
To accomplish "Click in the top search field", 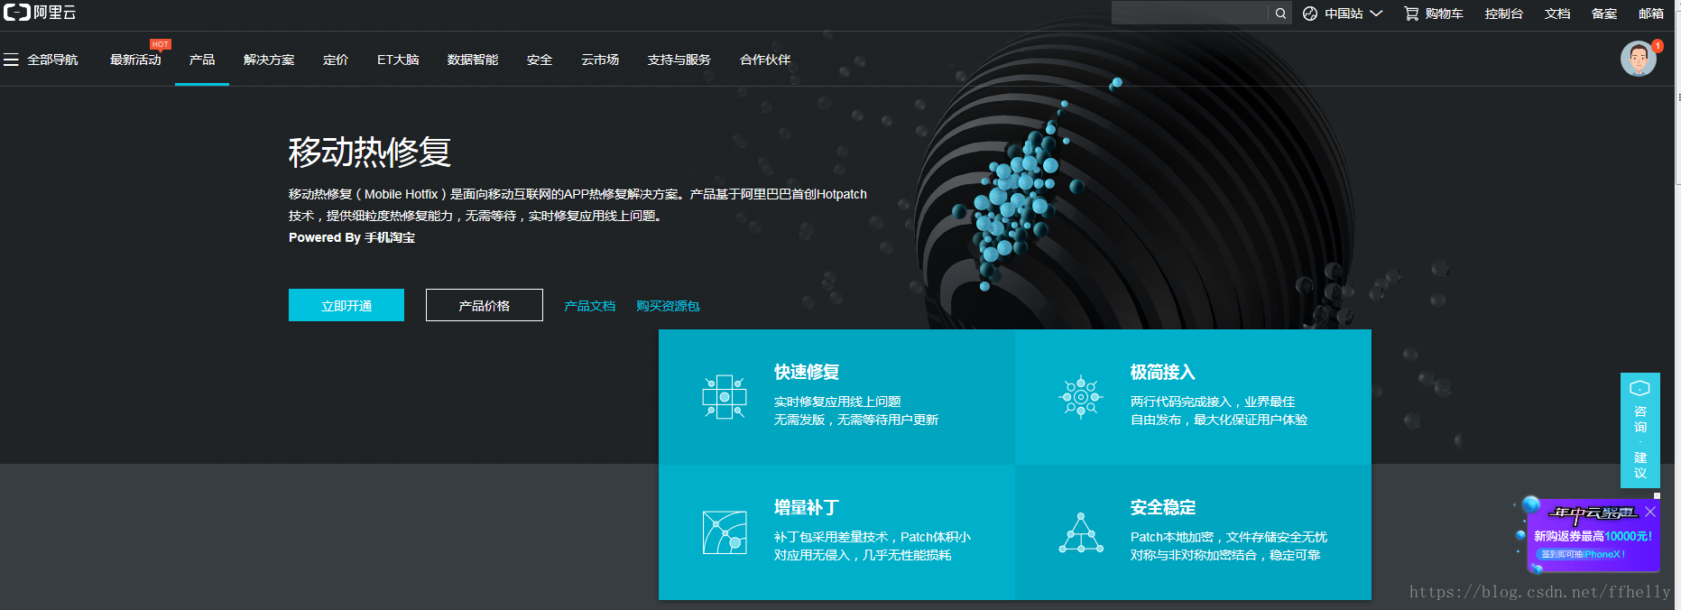I will pos(1189,14).
